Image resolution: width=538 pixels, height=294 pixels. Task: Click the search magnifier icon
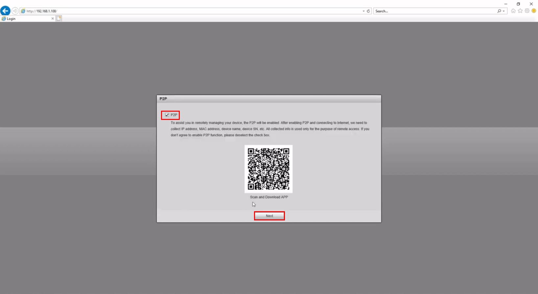click(x=499, y=11)
